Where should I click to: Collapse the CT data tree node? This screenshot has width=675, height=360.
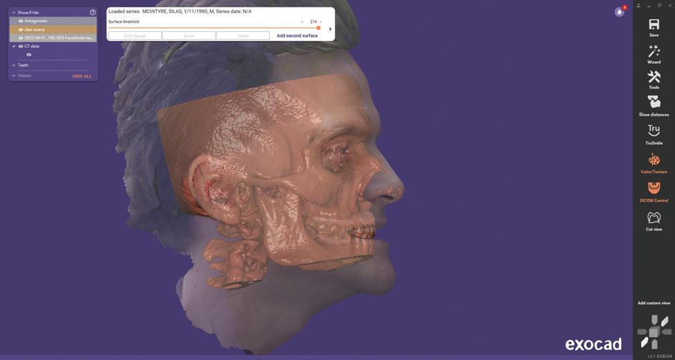pyautogui.click(x=13, y=46)
